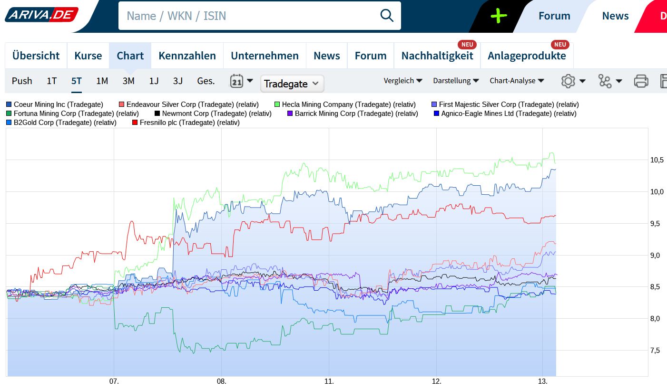Click the save icon at toolbar edge
667x389 pixels.
tap(663, 81)
